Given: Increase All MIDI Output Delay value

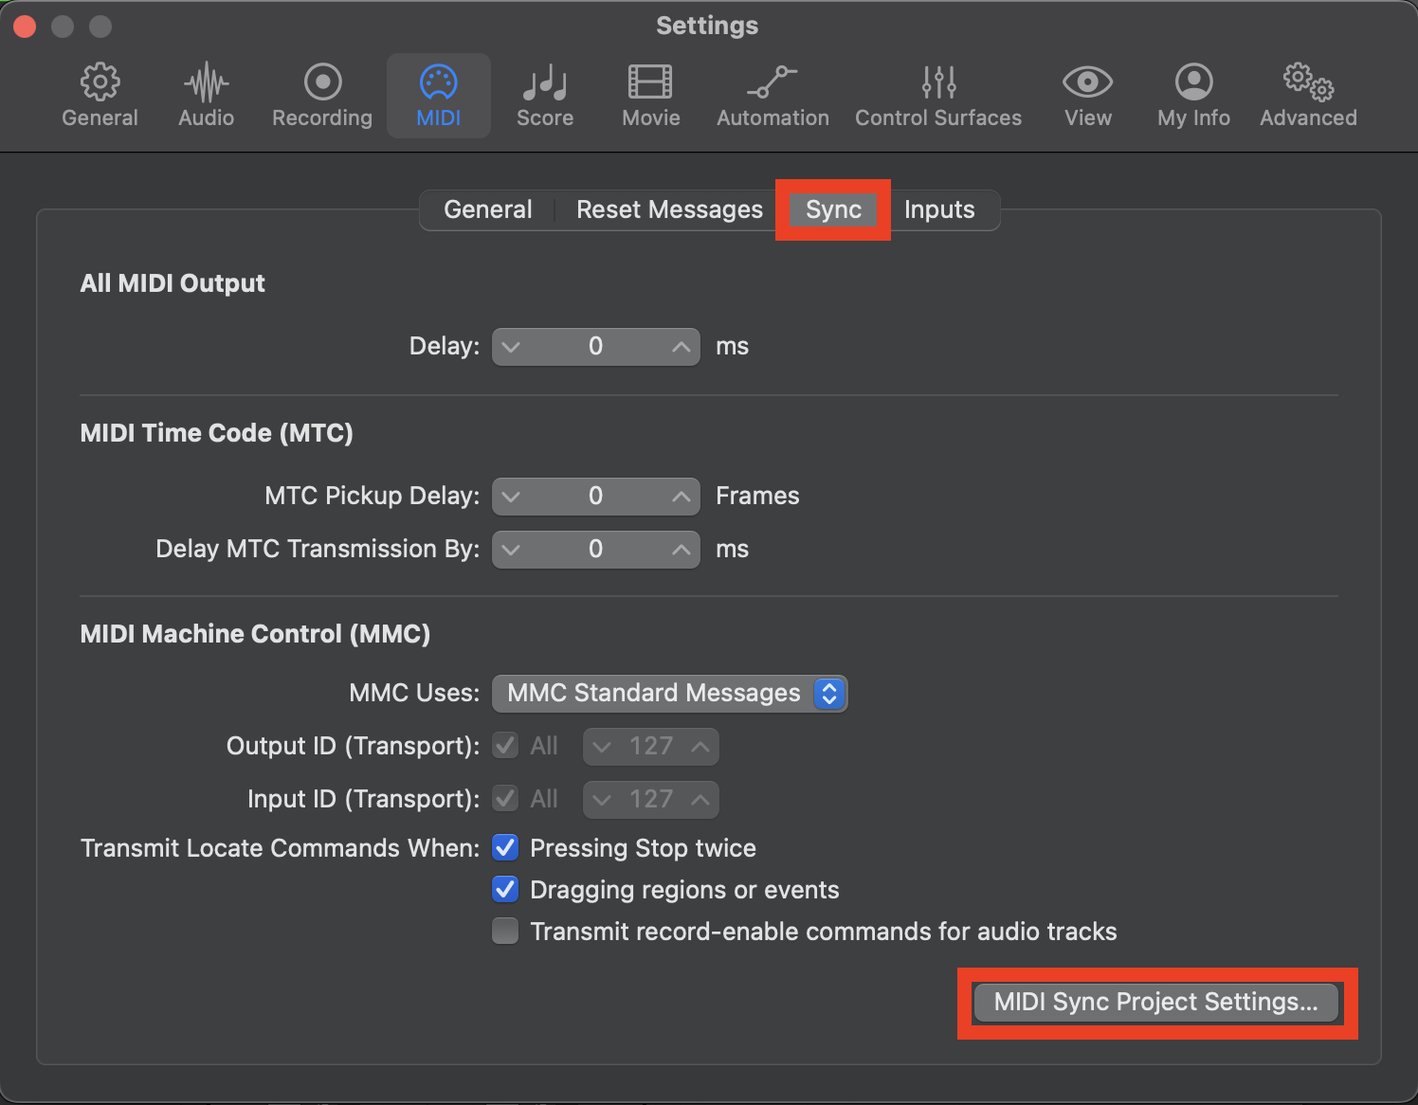Looking at the screenshot, I should [681, 347].
